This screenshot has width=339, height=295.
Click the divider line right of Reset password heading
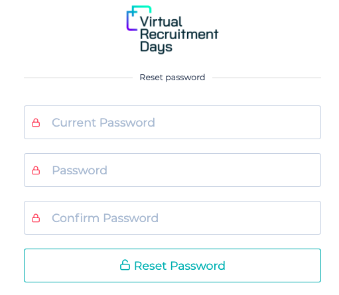(x=267, y=78)
